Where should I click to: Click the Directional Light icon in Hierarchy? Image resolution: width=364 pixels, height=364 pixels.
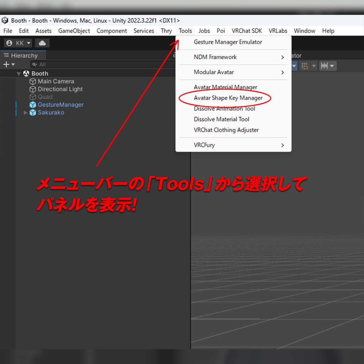(x=33, y=89)
